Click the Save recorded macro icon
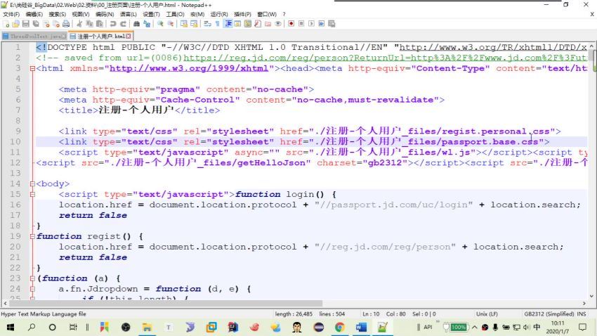Screen dimensions: 597x336 tap(332, 24)
